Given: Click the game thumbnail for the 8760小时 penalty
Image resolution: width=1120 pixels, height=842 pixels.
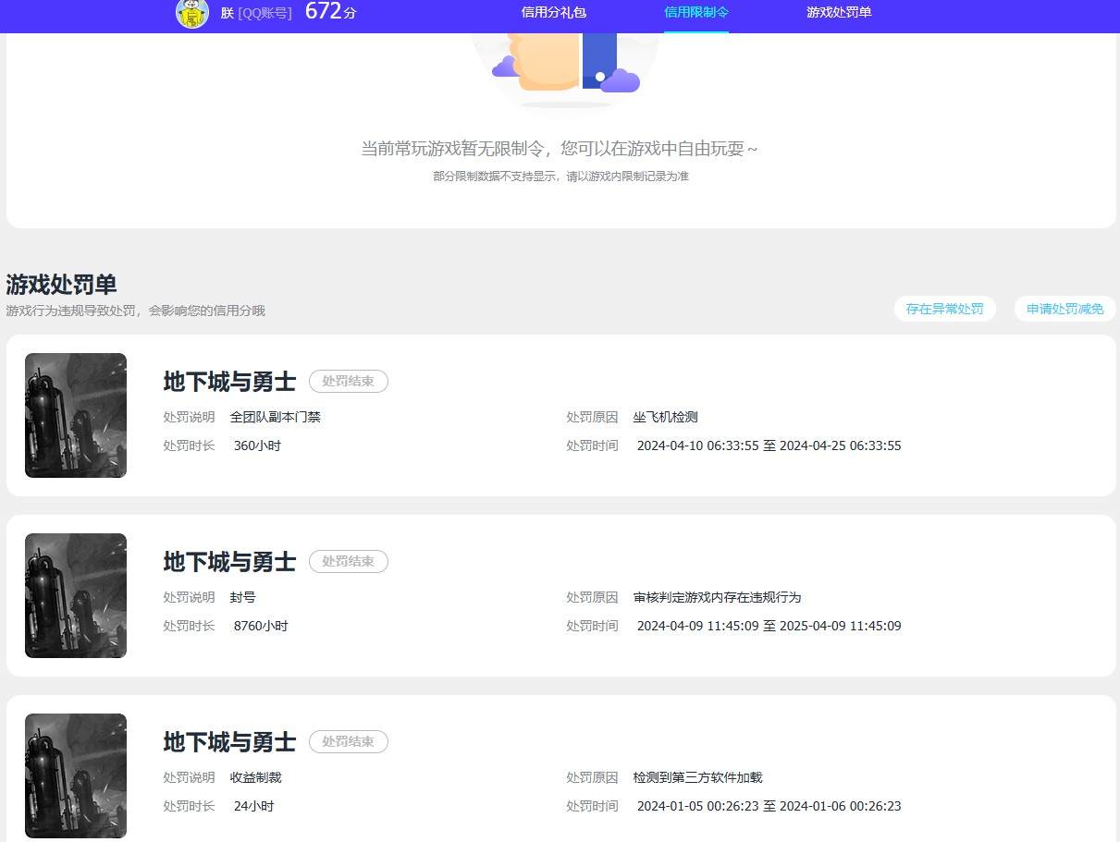Looking at the screenshot, I should [76, 596].
